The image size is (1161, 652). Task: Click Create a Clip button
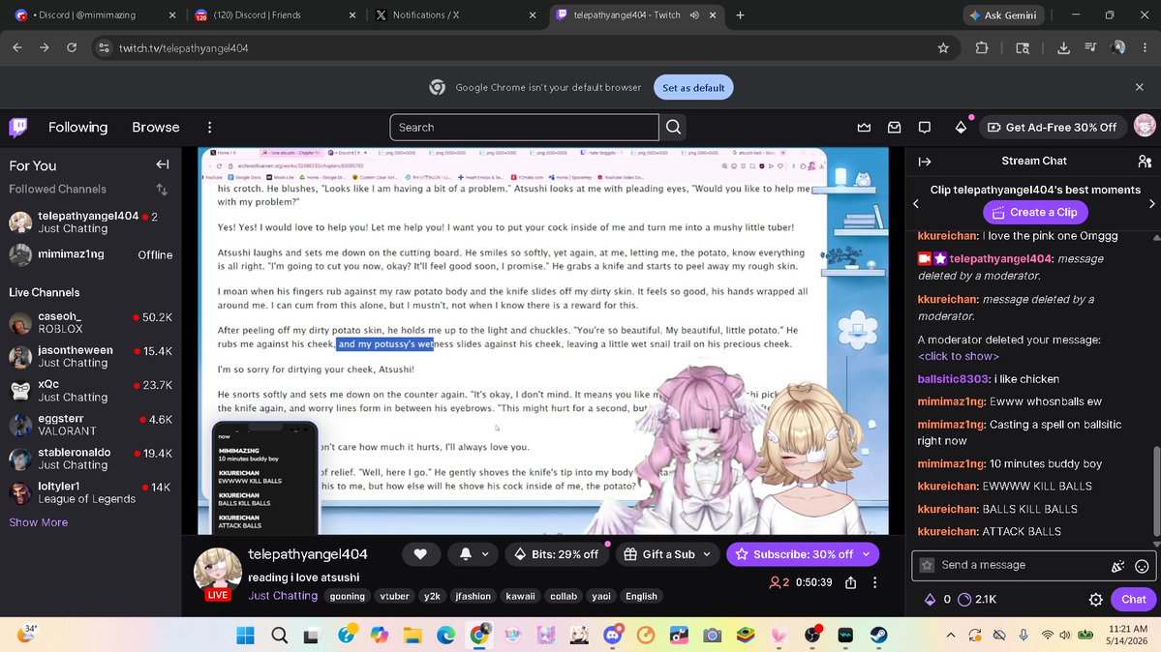tap(1035, 213)
